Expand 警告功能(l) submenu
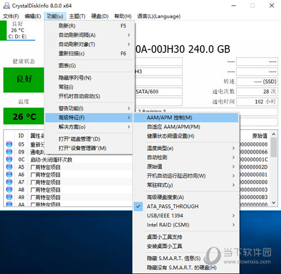Viewport: 281px width, 274px height. pos(89,108)
